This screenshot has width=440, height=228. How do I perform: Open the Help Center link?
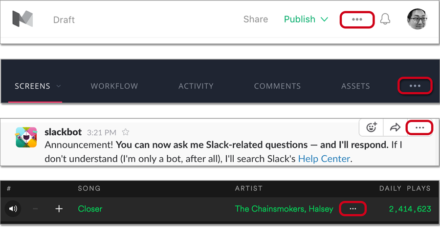[324, 159]
